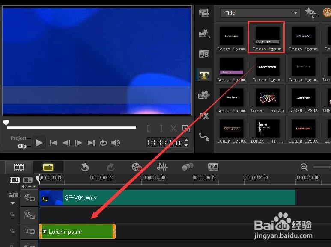
Task: Open the Subtitle Editor
Action: [x=213, y=167]
